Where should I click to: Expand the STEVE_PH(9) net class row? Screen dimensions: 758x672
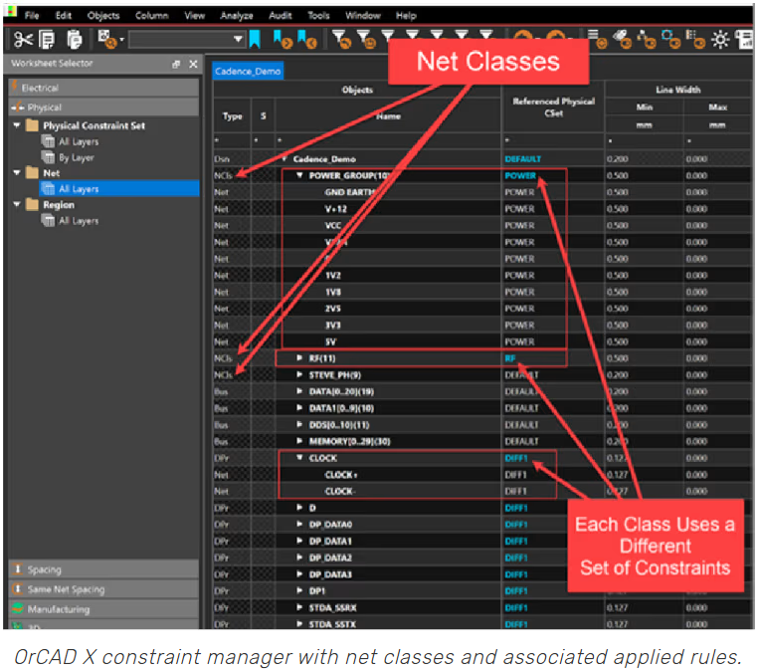coord(299,374)
